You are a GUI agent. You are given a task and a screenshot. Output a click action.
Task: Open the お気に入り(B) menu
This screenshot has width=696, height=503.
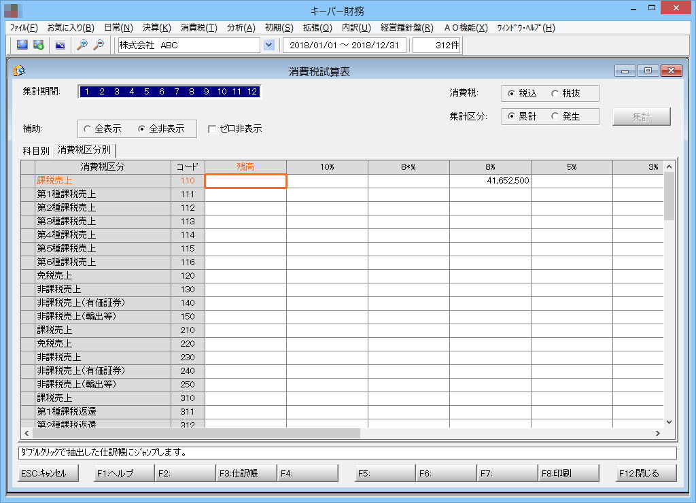71,27
